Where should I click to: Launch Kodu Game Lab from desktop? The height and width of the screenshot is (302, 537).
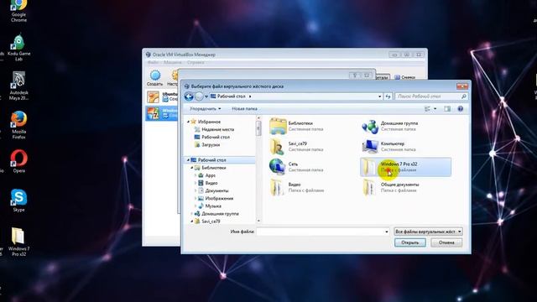(18, 47)
